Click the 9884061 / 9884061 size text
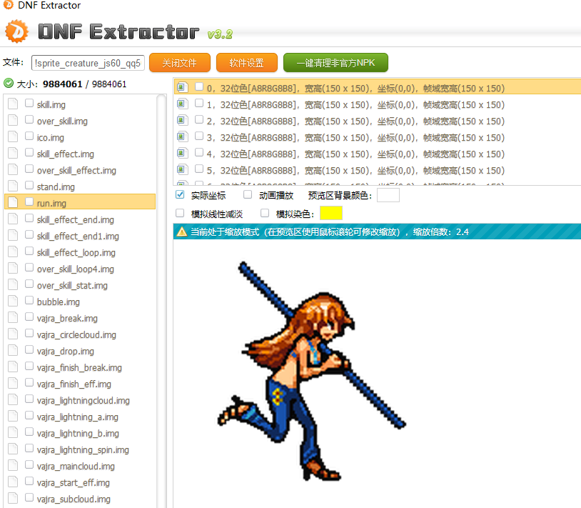Viewport: 581px width, 508px height. (84, 84)
